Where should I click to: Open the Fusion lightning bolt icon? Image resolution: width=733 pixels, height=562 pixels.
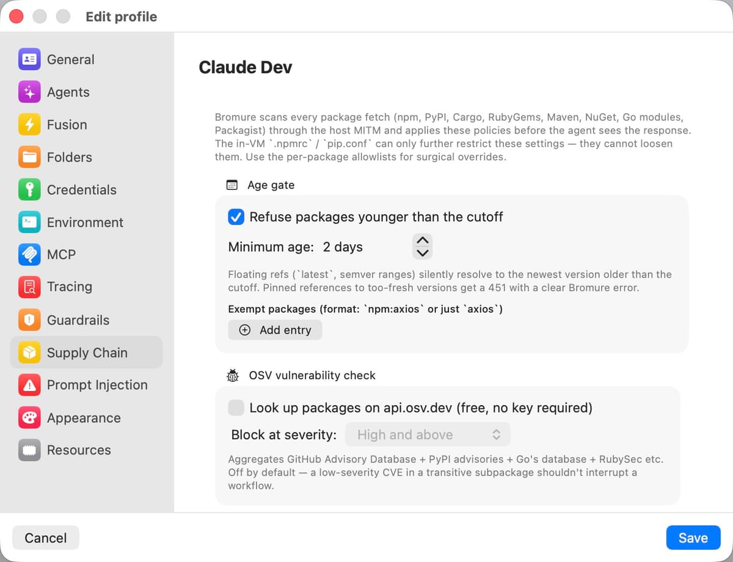(x=29, y=125)
